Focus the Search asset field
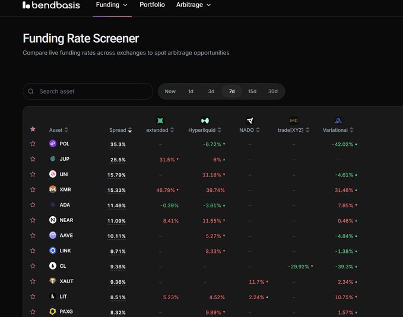This screenshot has width=403, height=317. click(88, 91)
